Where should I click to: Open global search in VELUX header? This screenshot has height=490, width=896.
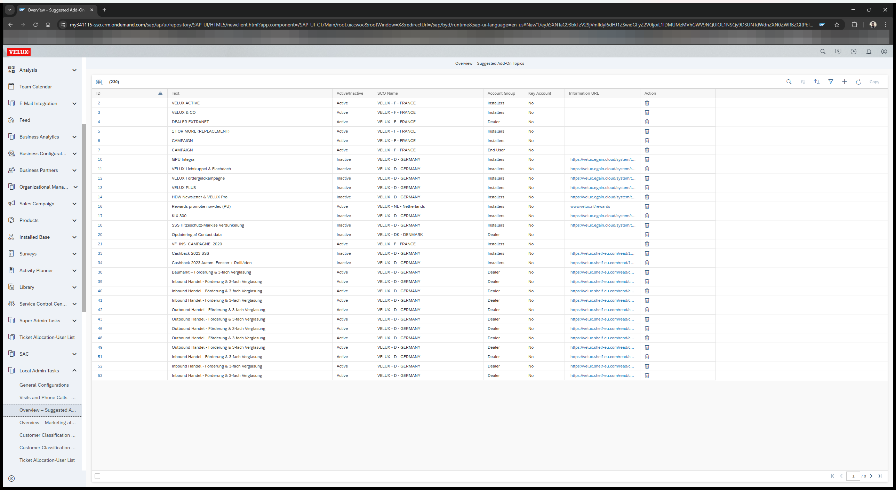coord(823,52)
